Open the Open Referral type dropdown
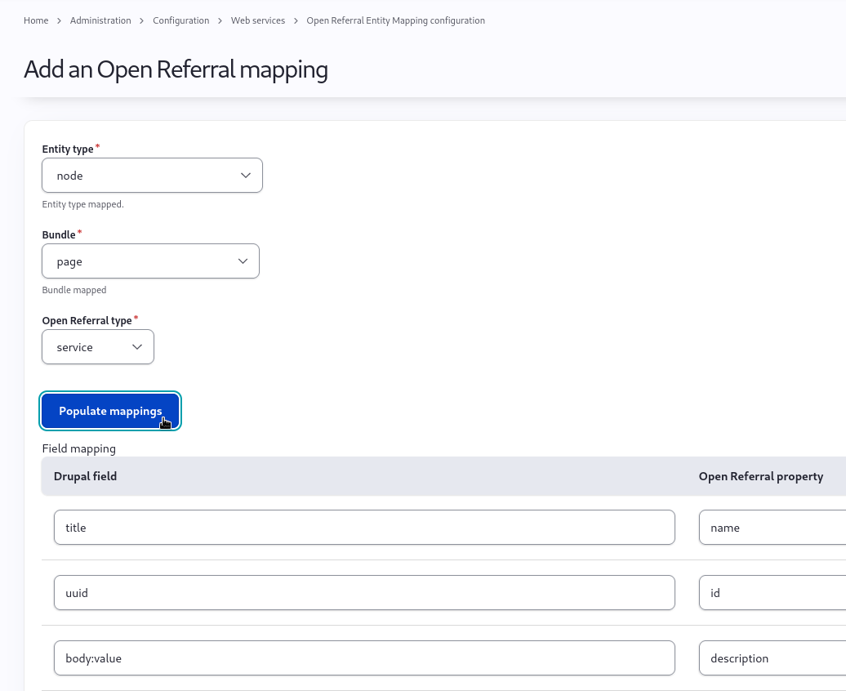The width and height of the screenshot is (846, 691). point(98,346)
